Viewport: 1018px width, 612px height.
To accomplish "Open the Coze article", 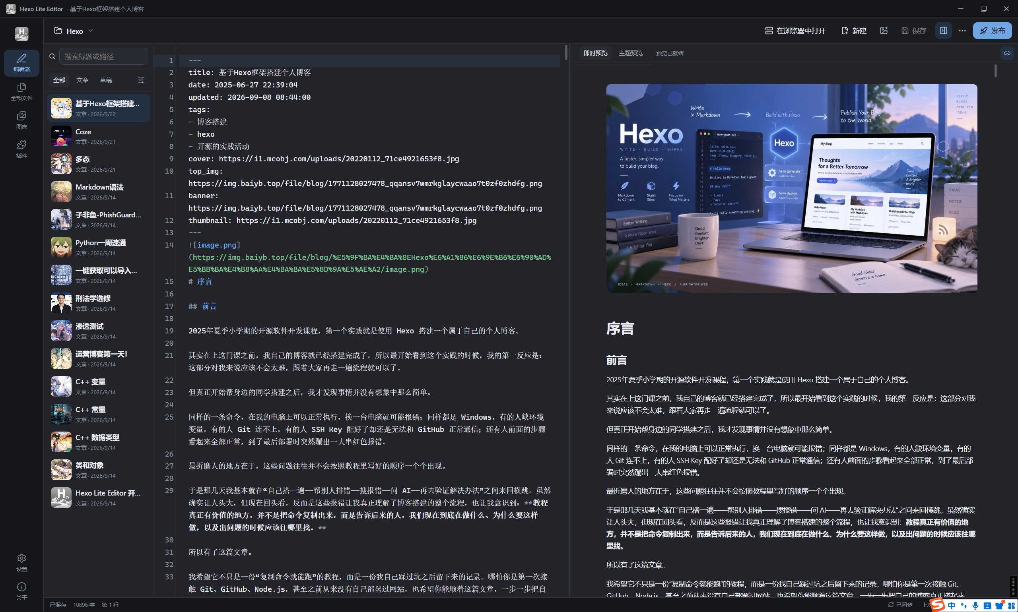I will [x=98, y=136].
